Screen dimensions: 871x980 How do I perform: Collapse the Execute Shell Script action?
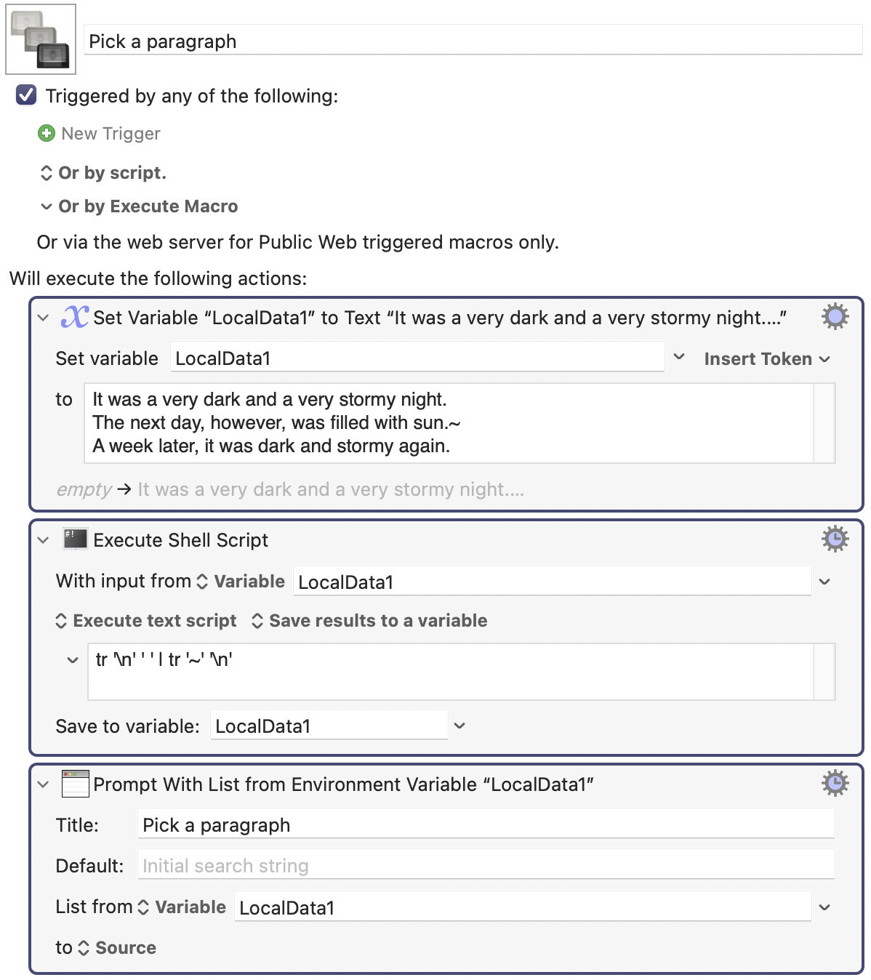click(44, 540)
